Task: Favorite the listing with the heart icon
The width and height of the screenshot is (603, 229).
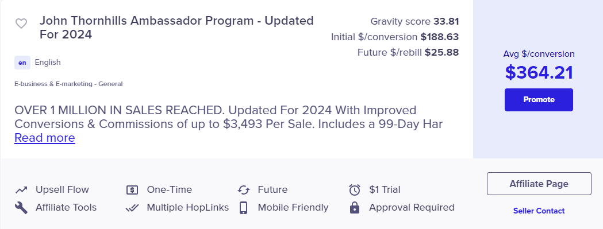Action: tap(21, 24)
